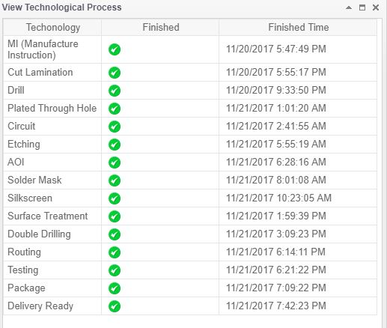Click the Solder Mask green check icon
387x328 pixels.
[115, 180]
